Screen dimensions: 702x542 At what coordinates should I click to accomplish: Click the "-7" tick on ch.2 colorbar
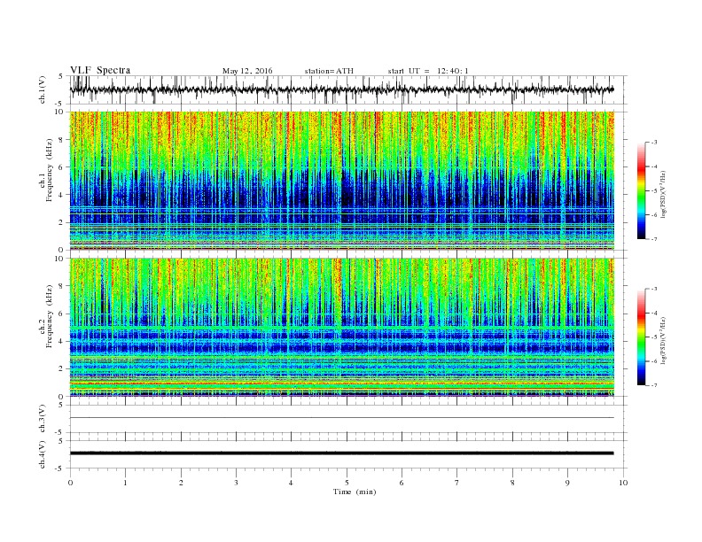654,386
